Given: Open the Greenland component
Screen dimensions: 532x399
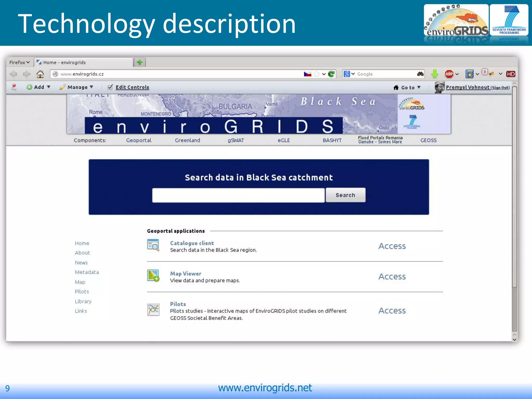Looking at the screenshot, I should point(188,140).
